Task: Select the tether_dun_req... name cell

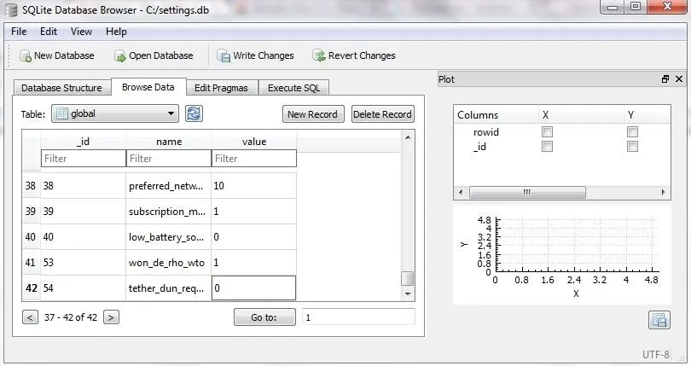Action: click(x=168, y=288)
